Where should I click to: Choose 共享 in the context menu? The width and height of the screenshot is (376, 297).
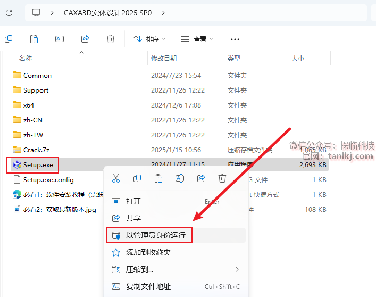pyautogui.click(x=176, y=218)
